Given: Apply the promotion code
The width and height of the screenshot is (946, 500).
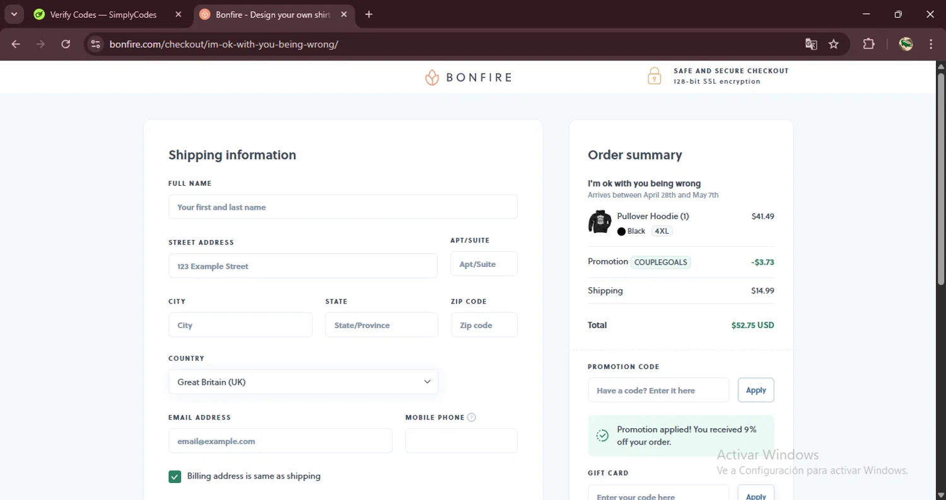Looking at the screenshot, I should (756, 390).
